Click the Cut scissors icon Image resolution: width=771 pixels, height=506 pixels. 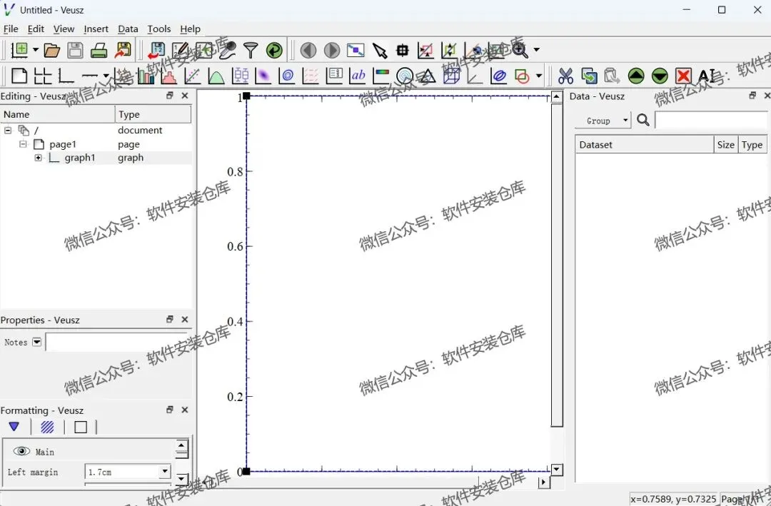[x=565, y=76]
